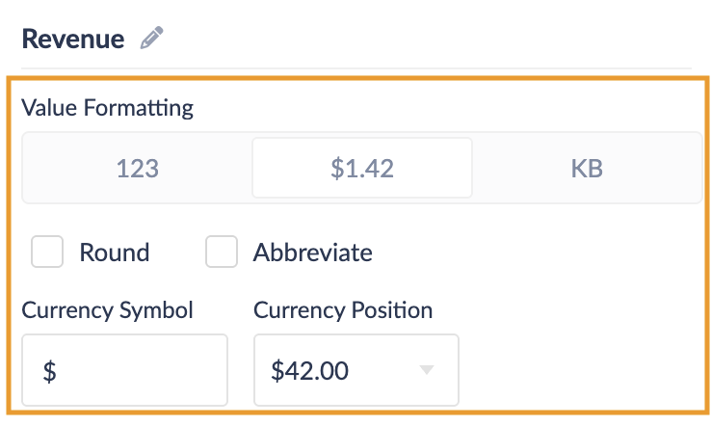
Task: Focus the Currency Symbol input field
Action: pyautogui.click(x=124, y=370)
